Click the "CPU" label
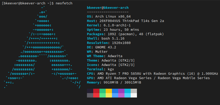 click(x=90, y=74)
